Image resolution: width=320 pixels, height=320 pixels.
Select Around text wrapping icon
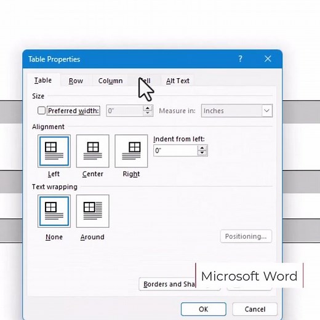tap(93, 211)
